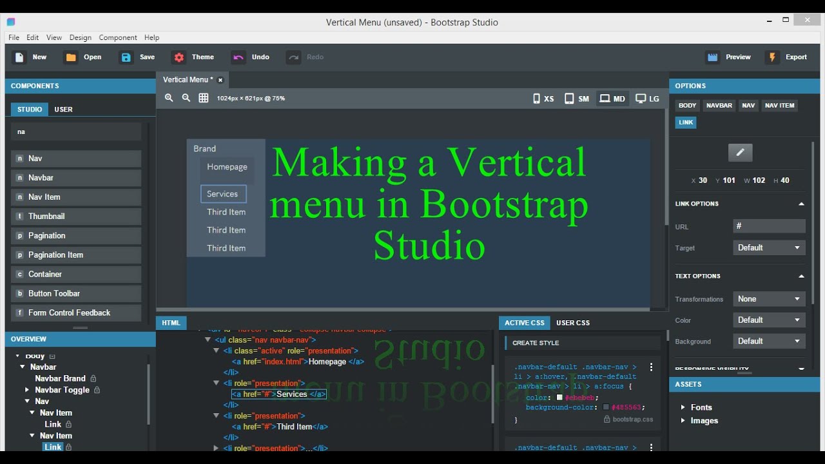Click the zoom out magnifier icon

tap(186, 98)
